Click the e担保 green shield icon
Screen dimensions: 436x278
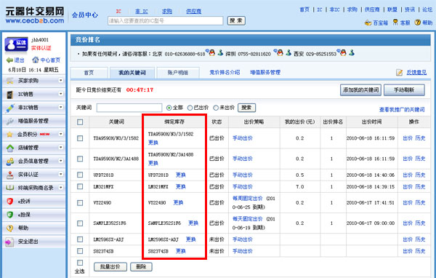[x=10, y=215]
